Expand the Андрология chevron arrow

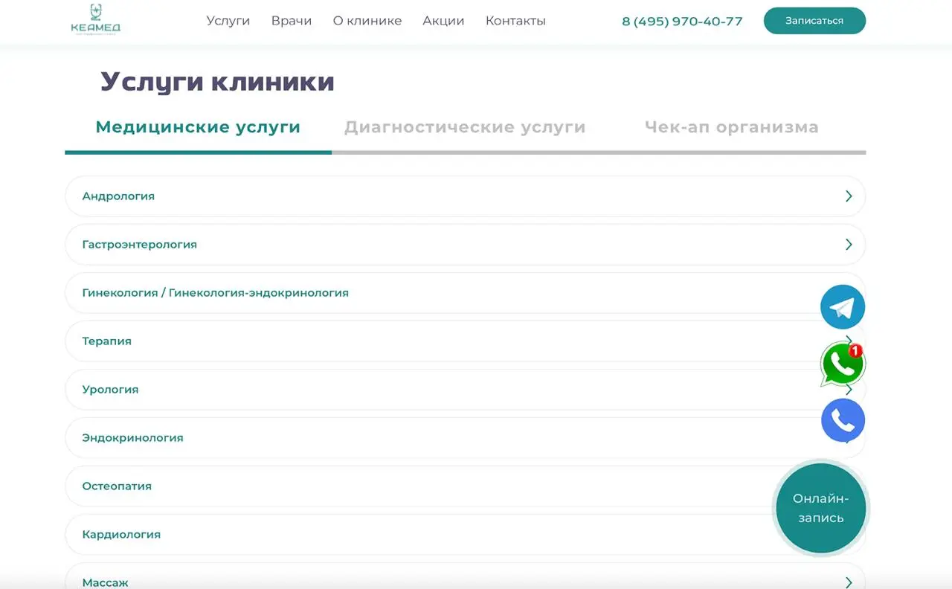(849, 196)
